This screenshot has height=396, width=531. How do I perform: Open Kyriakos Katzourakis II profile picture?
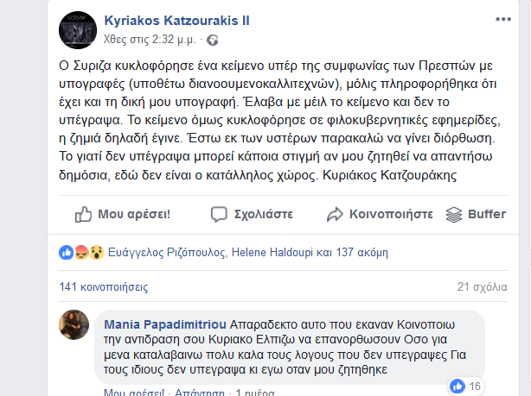[x=76, y=28]
